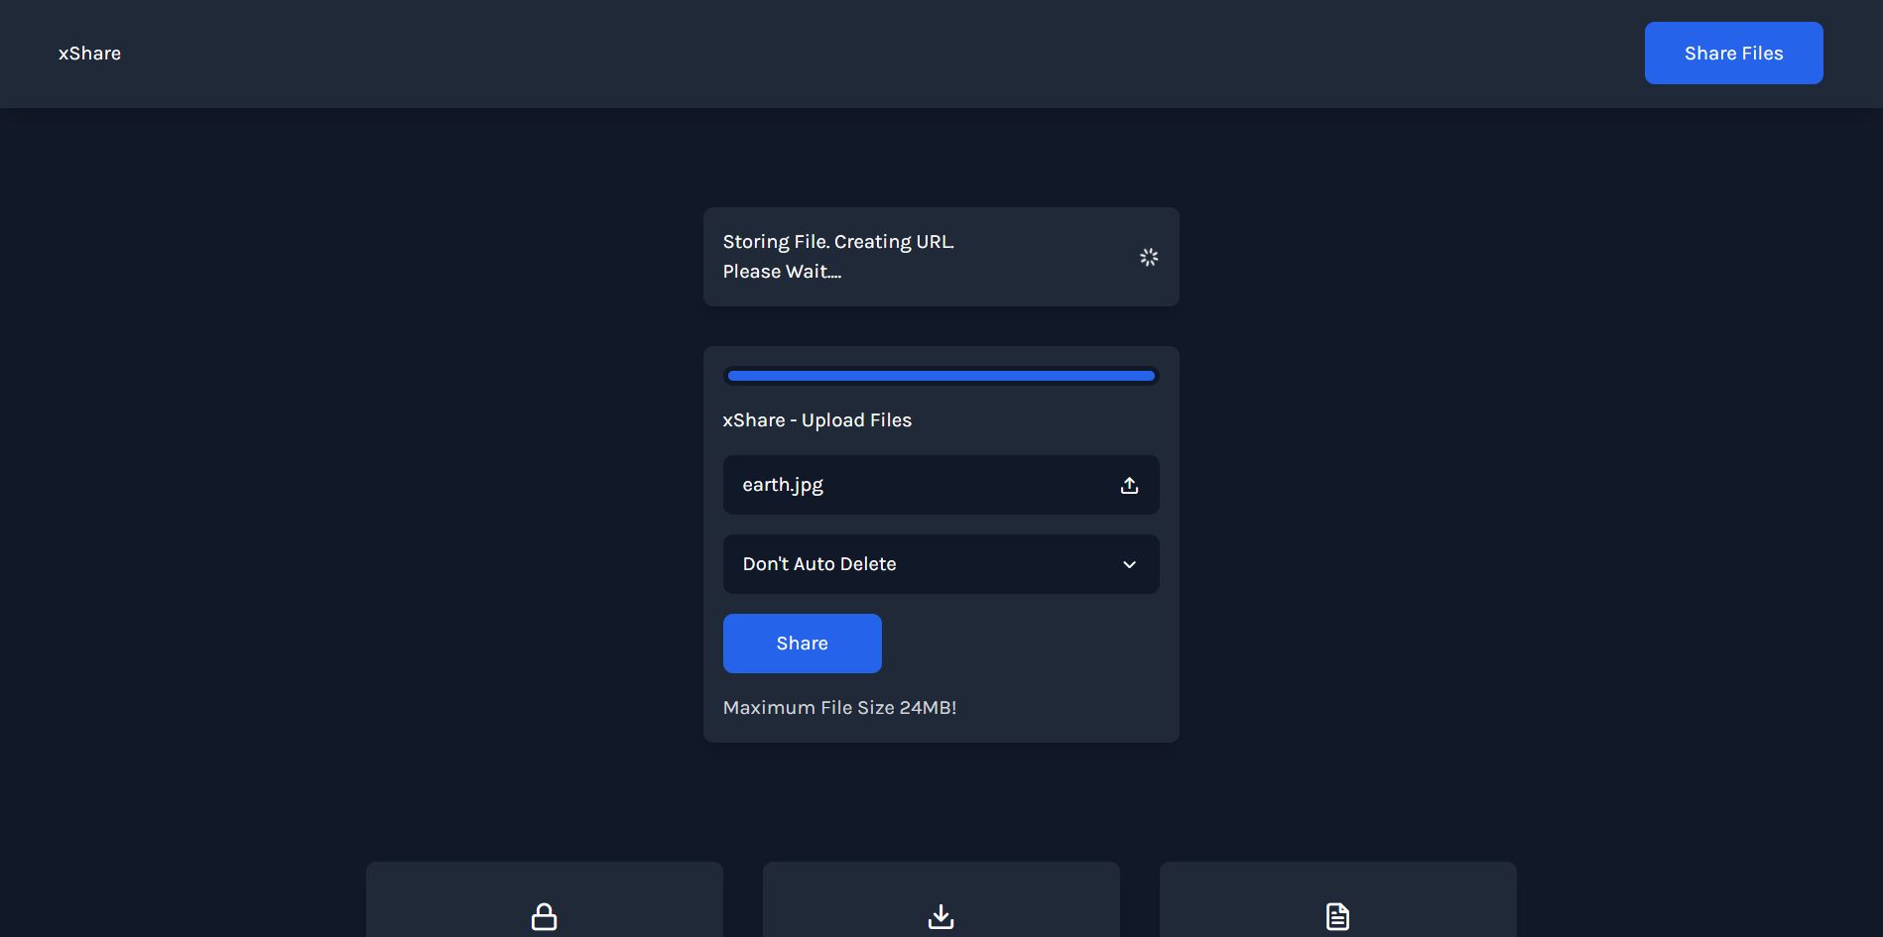Image resolution: width=1883 pixels, height=937 pixels.
Task: Click the 'xShare - Upload Files' heading
Action: click(816, 420)
